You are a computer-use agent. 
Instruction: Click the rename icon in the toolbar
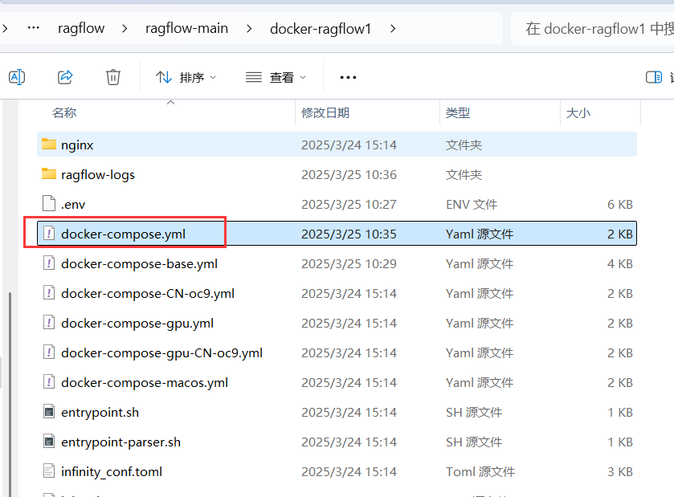(x=17, y=76)
